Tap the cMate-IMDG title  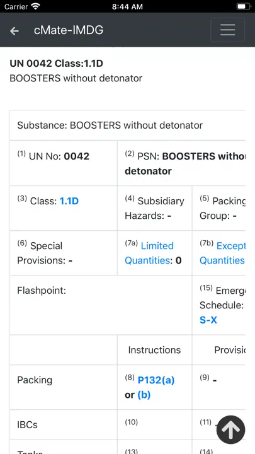pos(69,30)
